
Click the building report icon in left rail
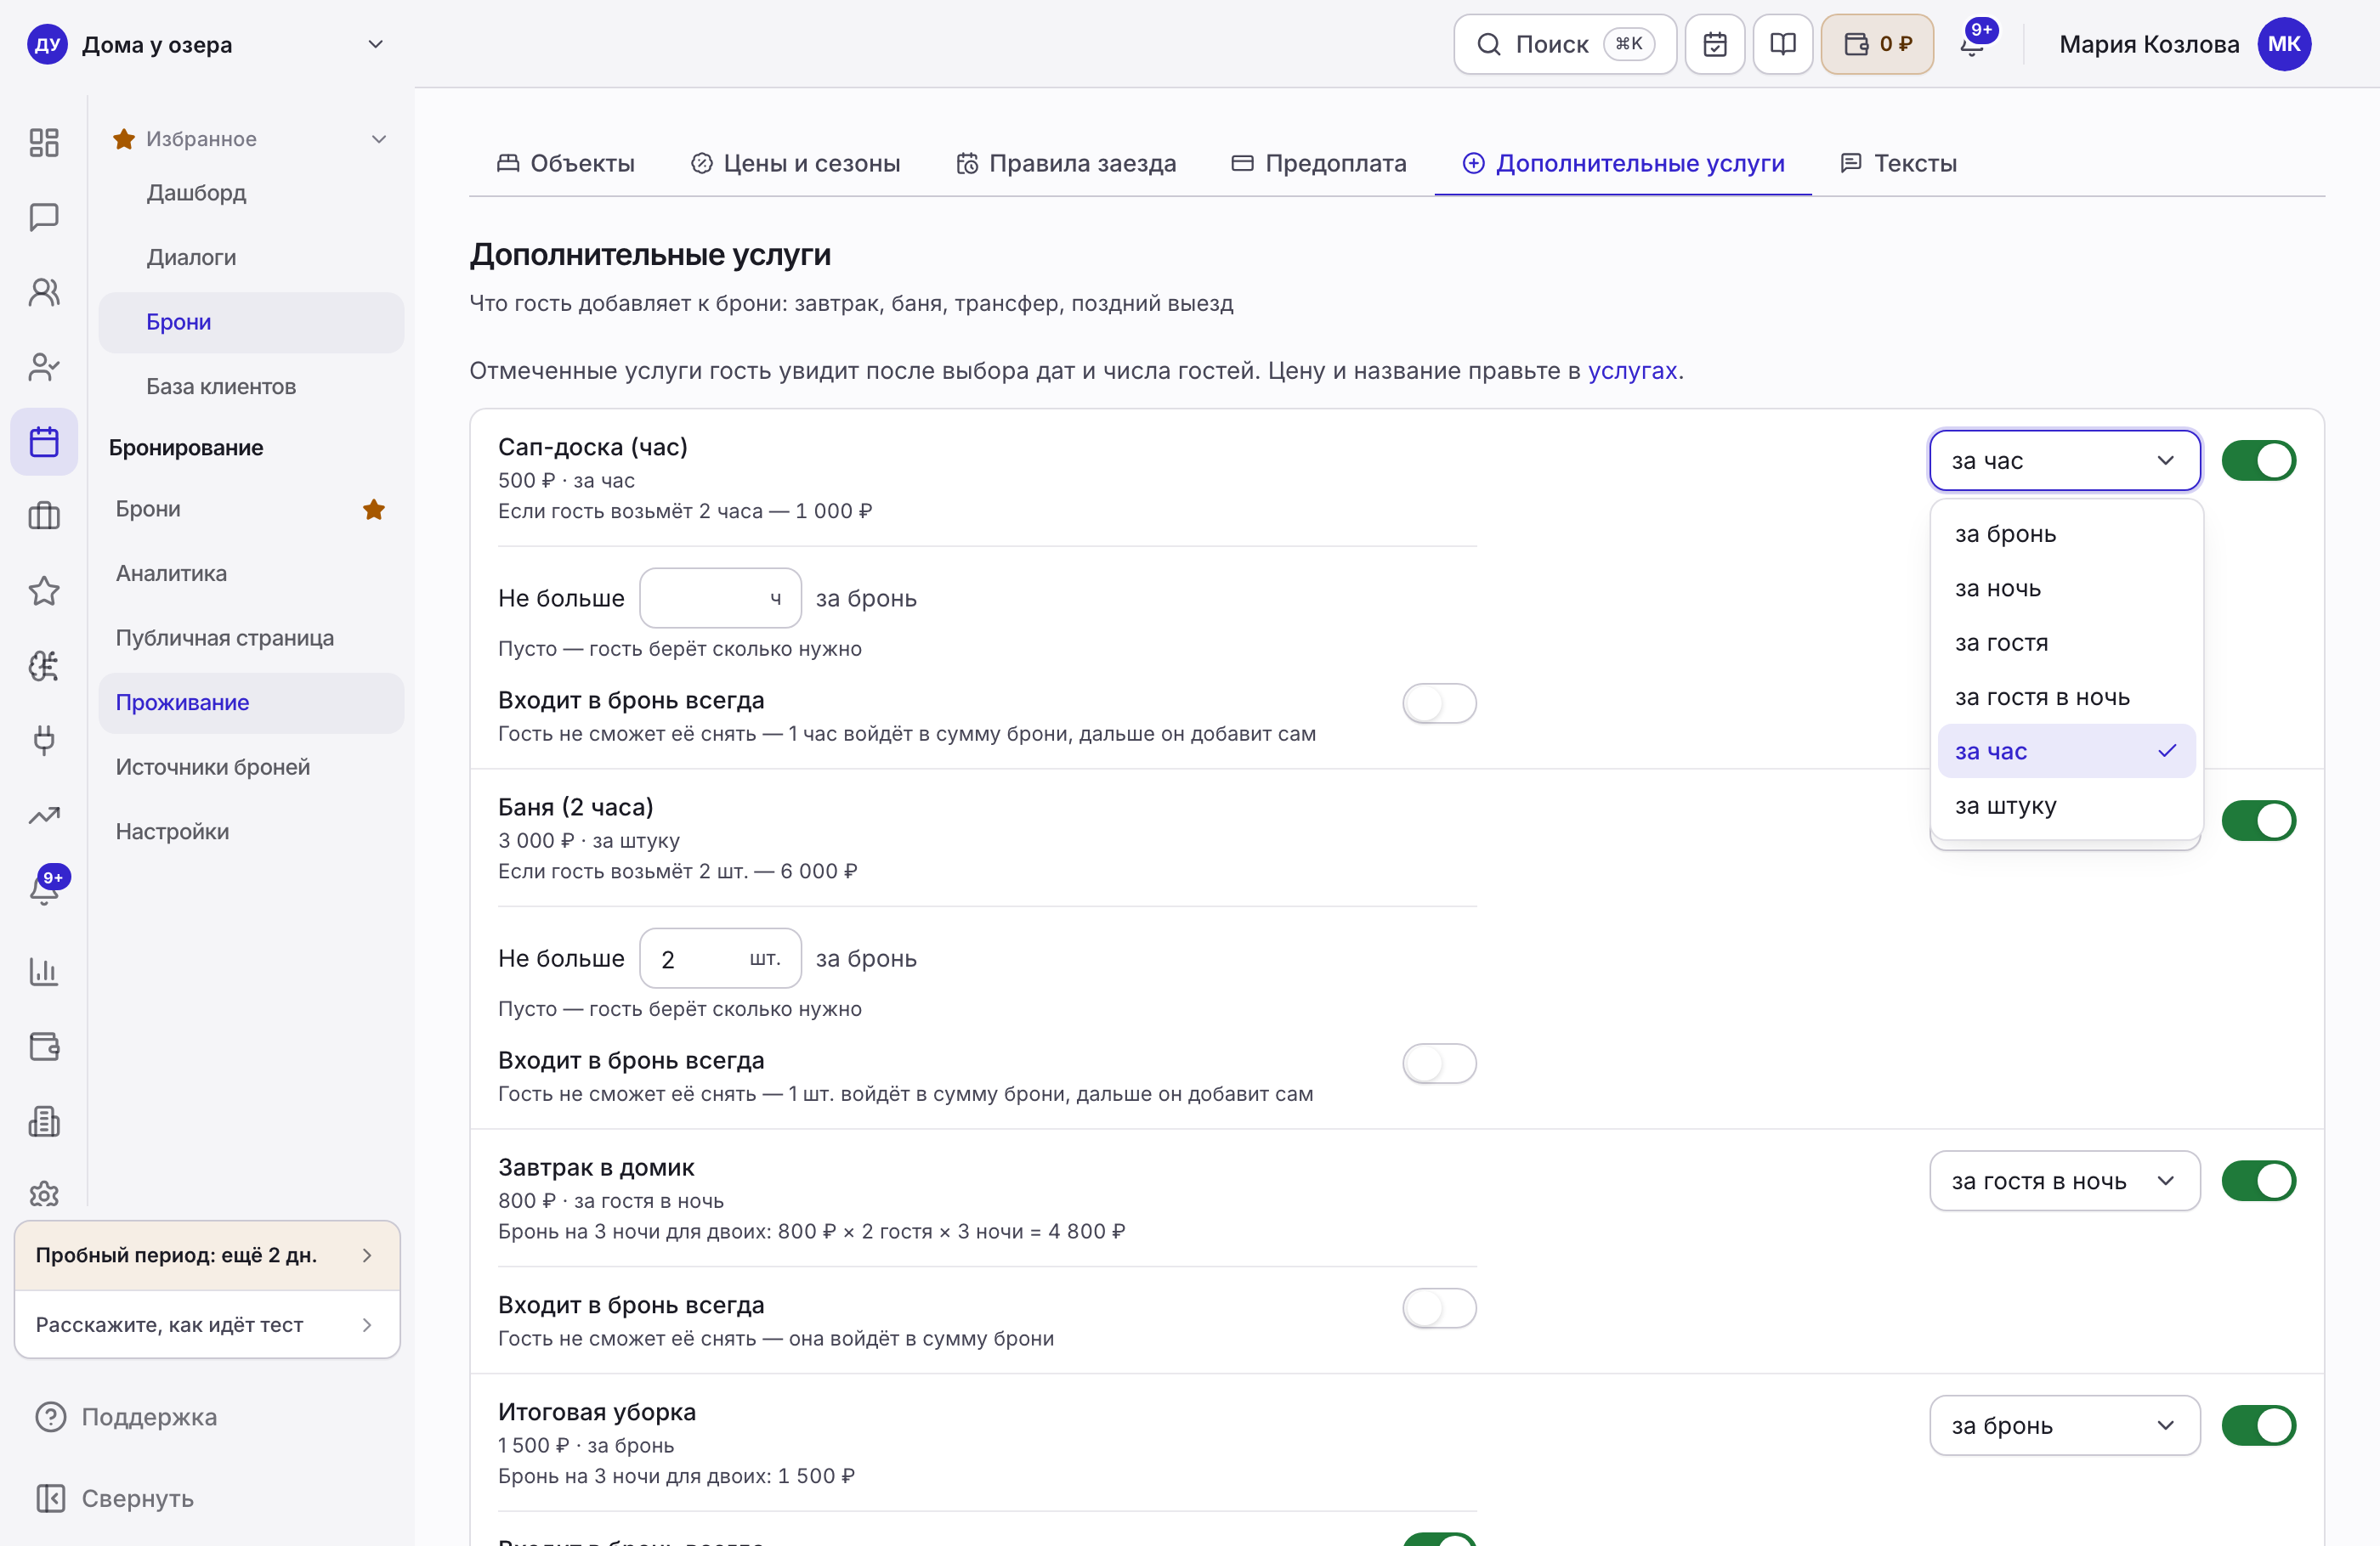click(44, 1121)
